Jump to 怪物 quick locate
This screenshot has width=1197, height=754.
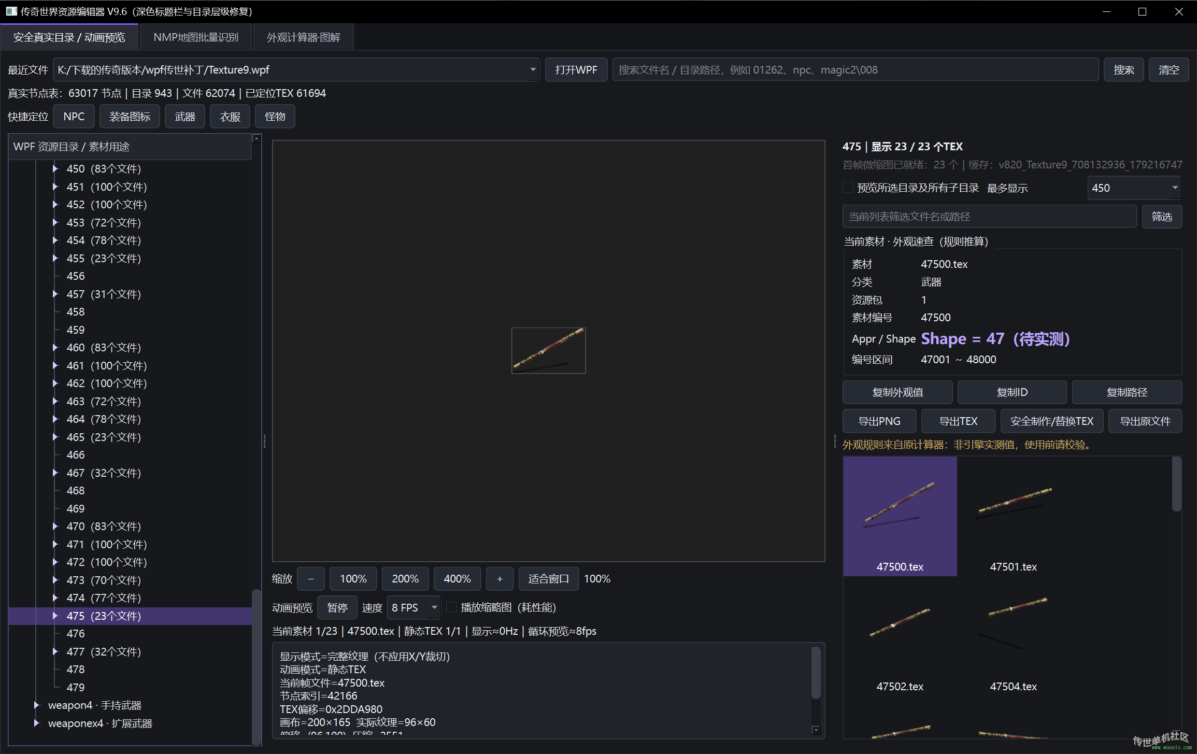[275, 116]
